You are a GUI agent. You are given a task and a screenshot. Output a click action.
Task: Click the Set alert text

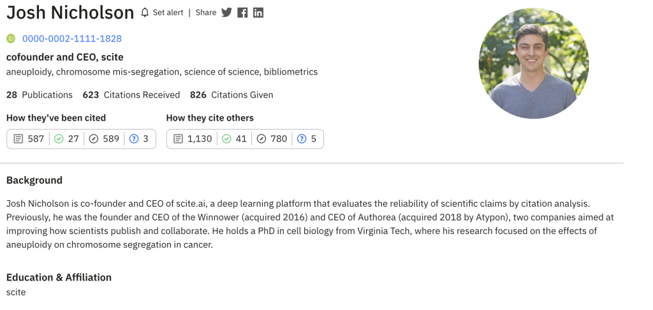pyautogui.click(x=168, y=13)
